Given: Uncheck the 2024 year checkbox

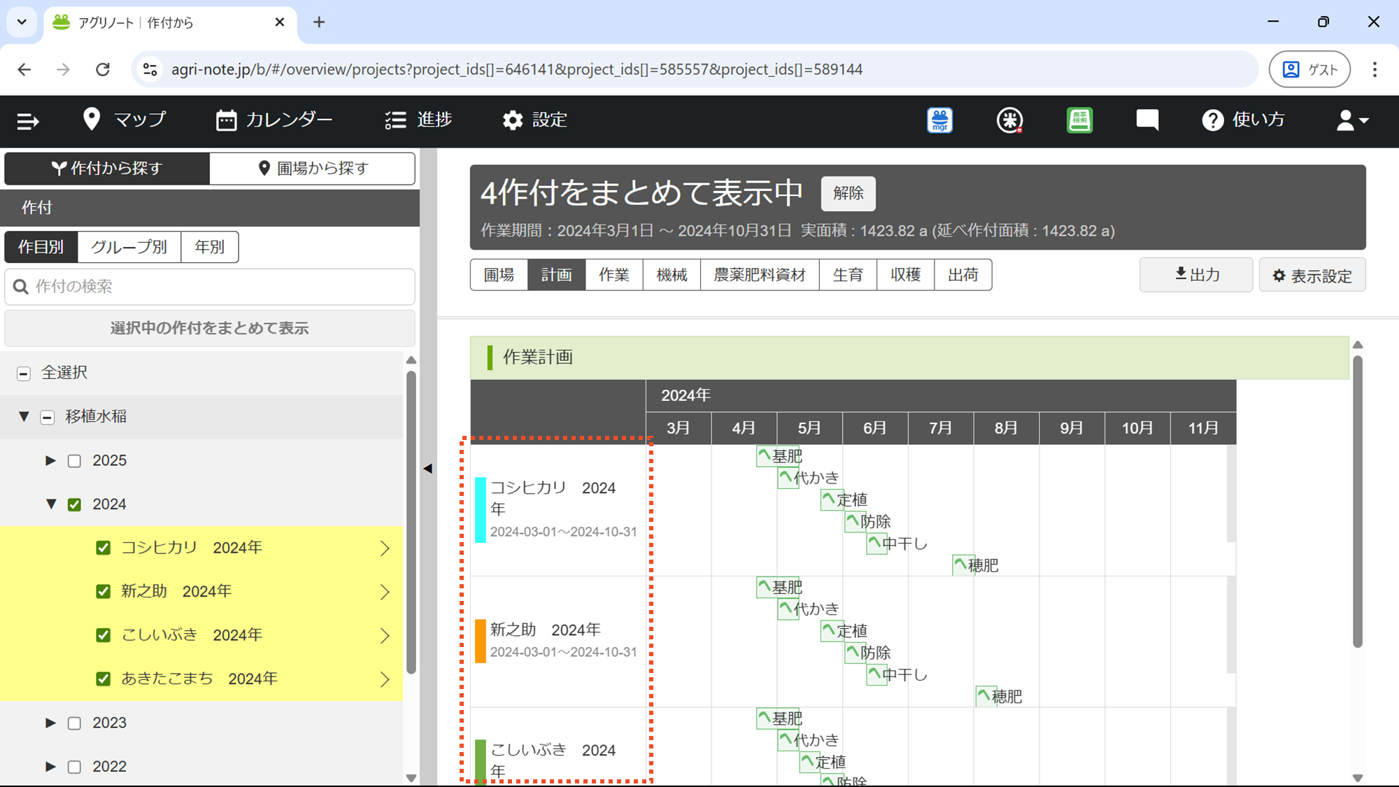Looking at the screenshot, I should (x=74, y=504).
